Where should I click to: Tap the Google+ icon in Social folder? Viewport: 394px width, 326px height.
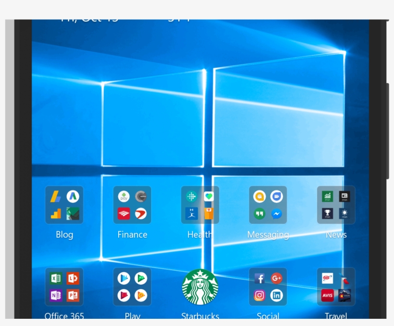[x=276, y=278]
